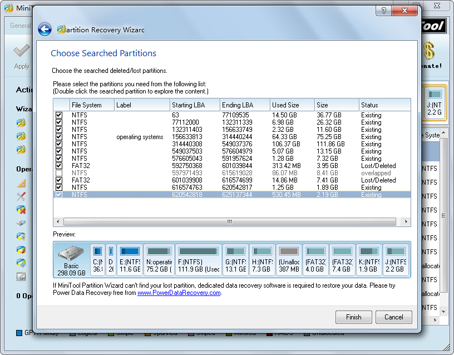Uncheck the 13.15 GB NTFS partition checkbox
Screen dimensions: 454x355
[x=59, y=151]
